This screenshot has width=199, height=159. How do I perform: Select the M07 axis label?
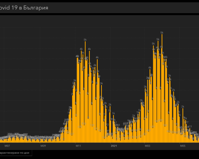point(7,146)
